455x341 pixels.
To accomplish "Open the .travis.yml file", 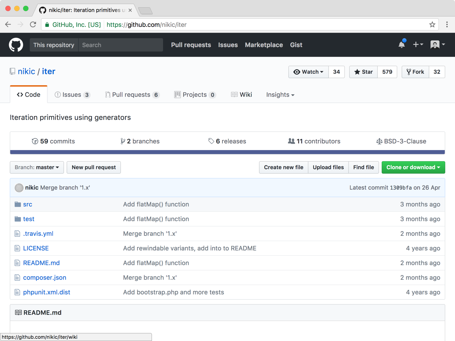I will [x=38, y=234].
